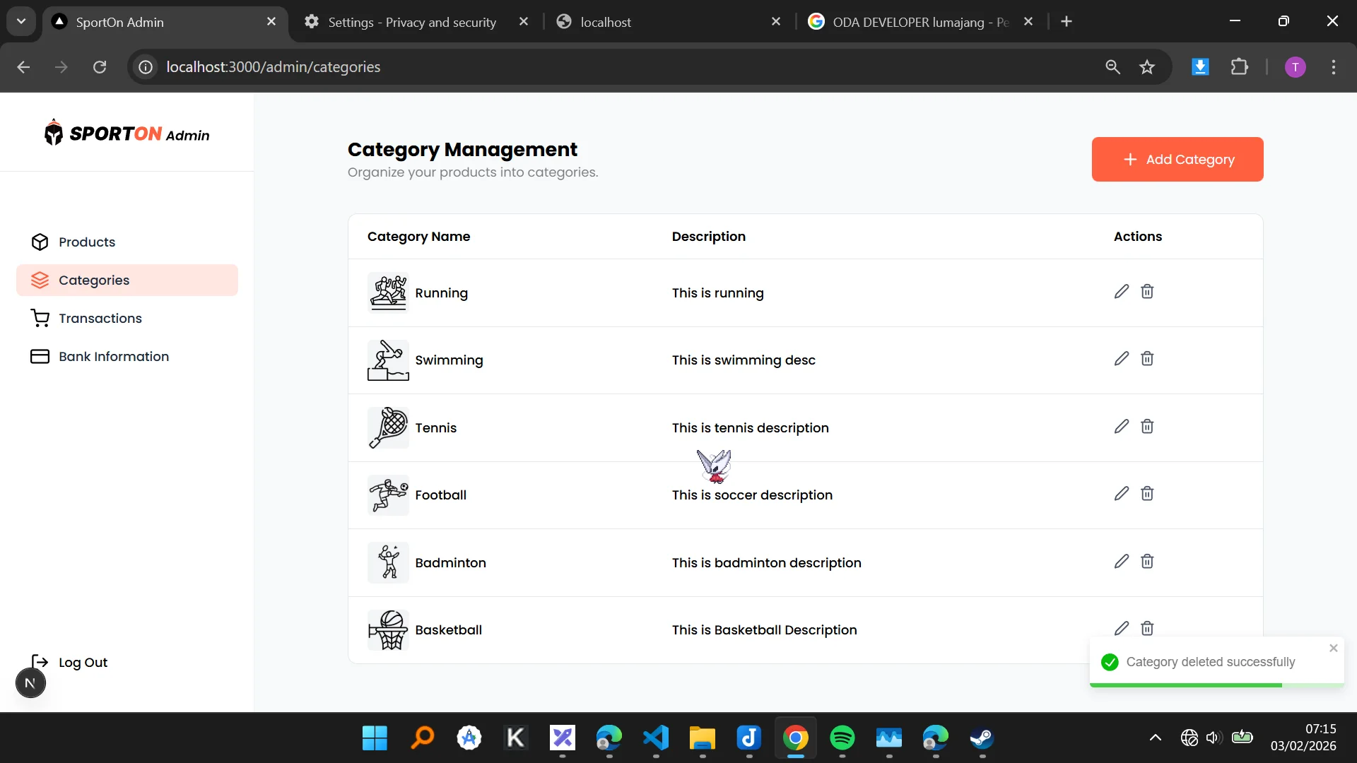Click the SportOn Admin logo

[x=127, y=134]
